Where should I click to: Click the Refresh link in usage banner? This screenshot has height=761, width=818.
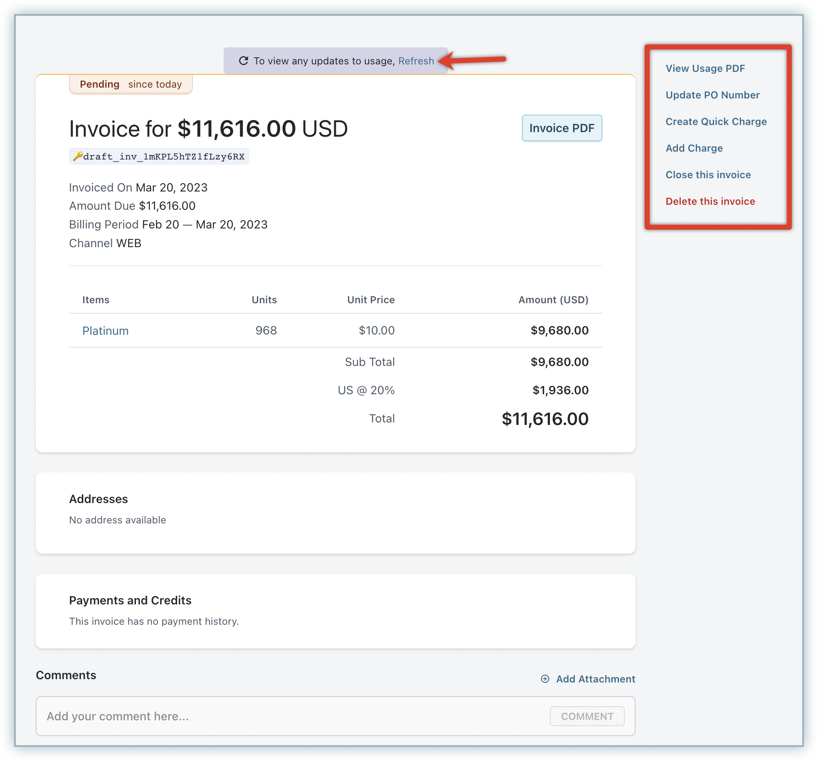416,61
